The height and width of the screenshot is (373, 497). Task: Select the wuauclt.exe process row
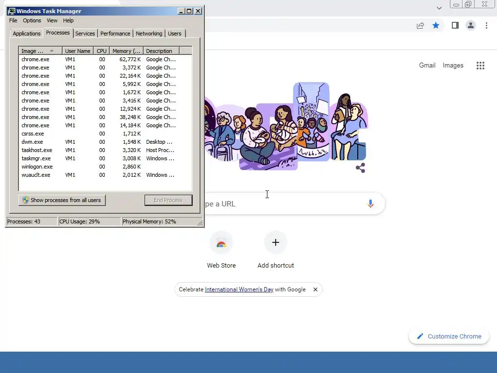(105, 175)
